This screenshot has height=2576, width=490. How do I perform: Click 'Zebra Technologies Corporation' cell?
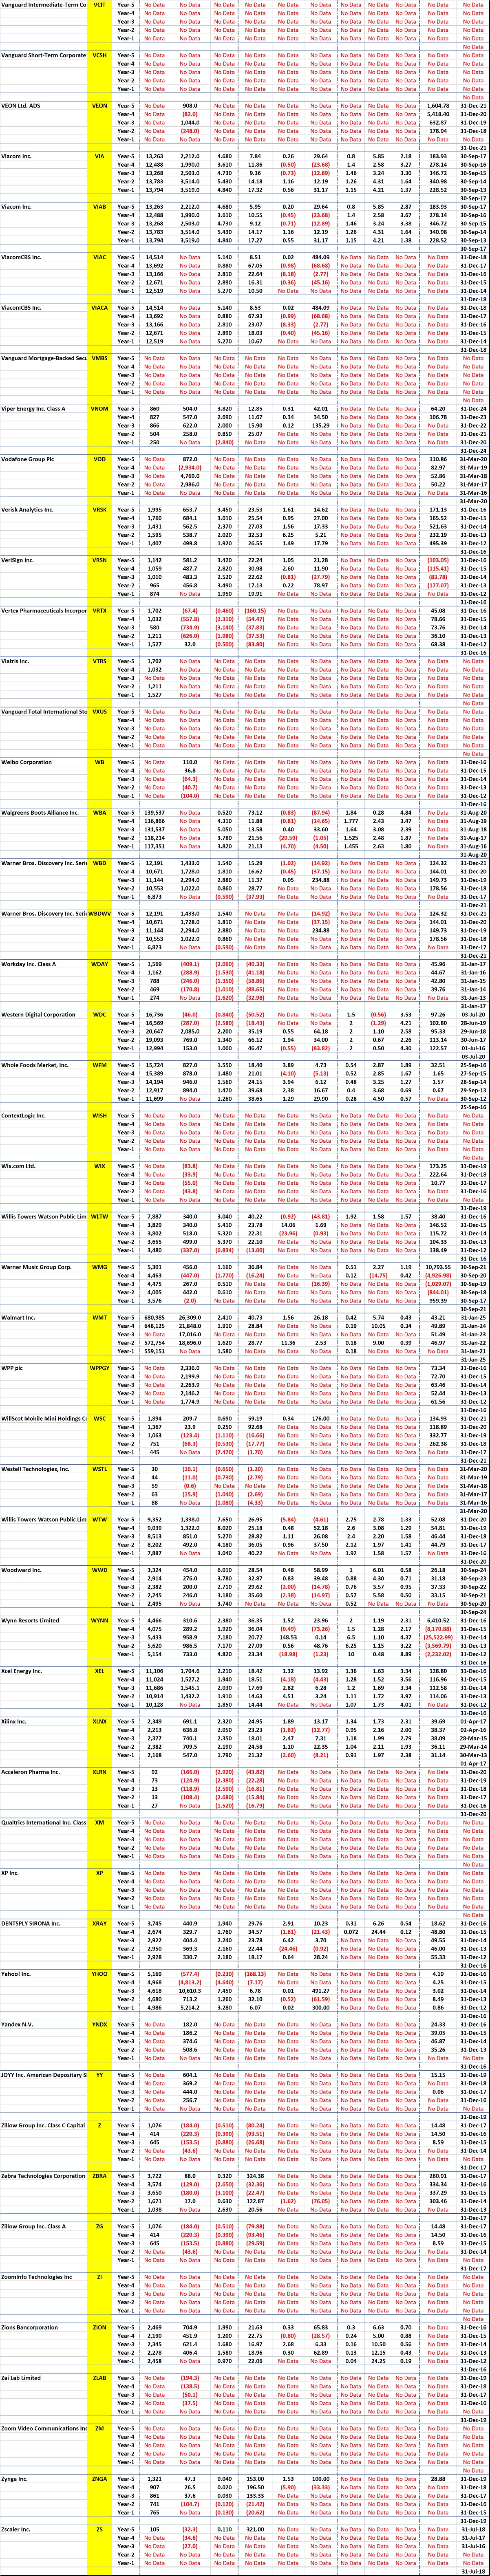[43, 2175]
